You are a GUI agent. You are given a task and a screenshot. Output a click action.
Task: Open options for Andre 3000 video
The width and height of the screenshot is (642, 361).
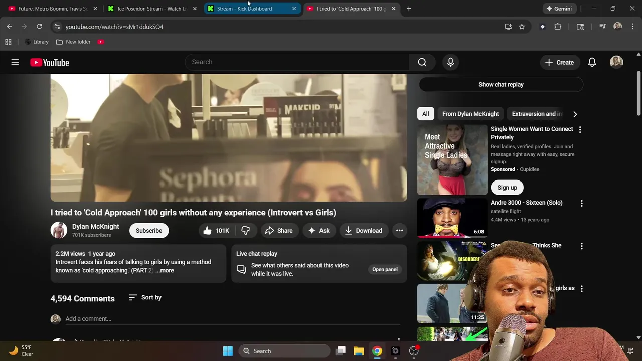pyautogui.click(x=581, y=204)
